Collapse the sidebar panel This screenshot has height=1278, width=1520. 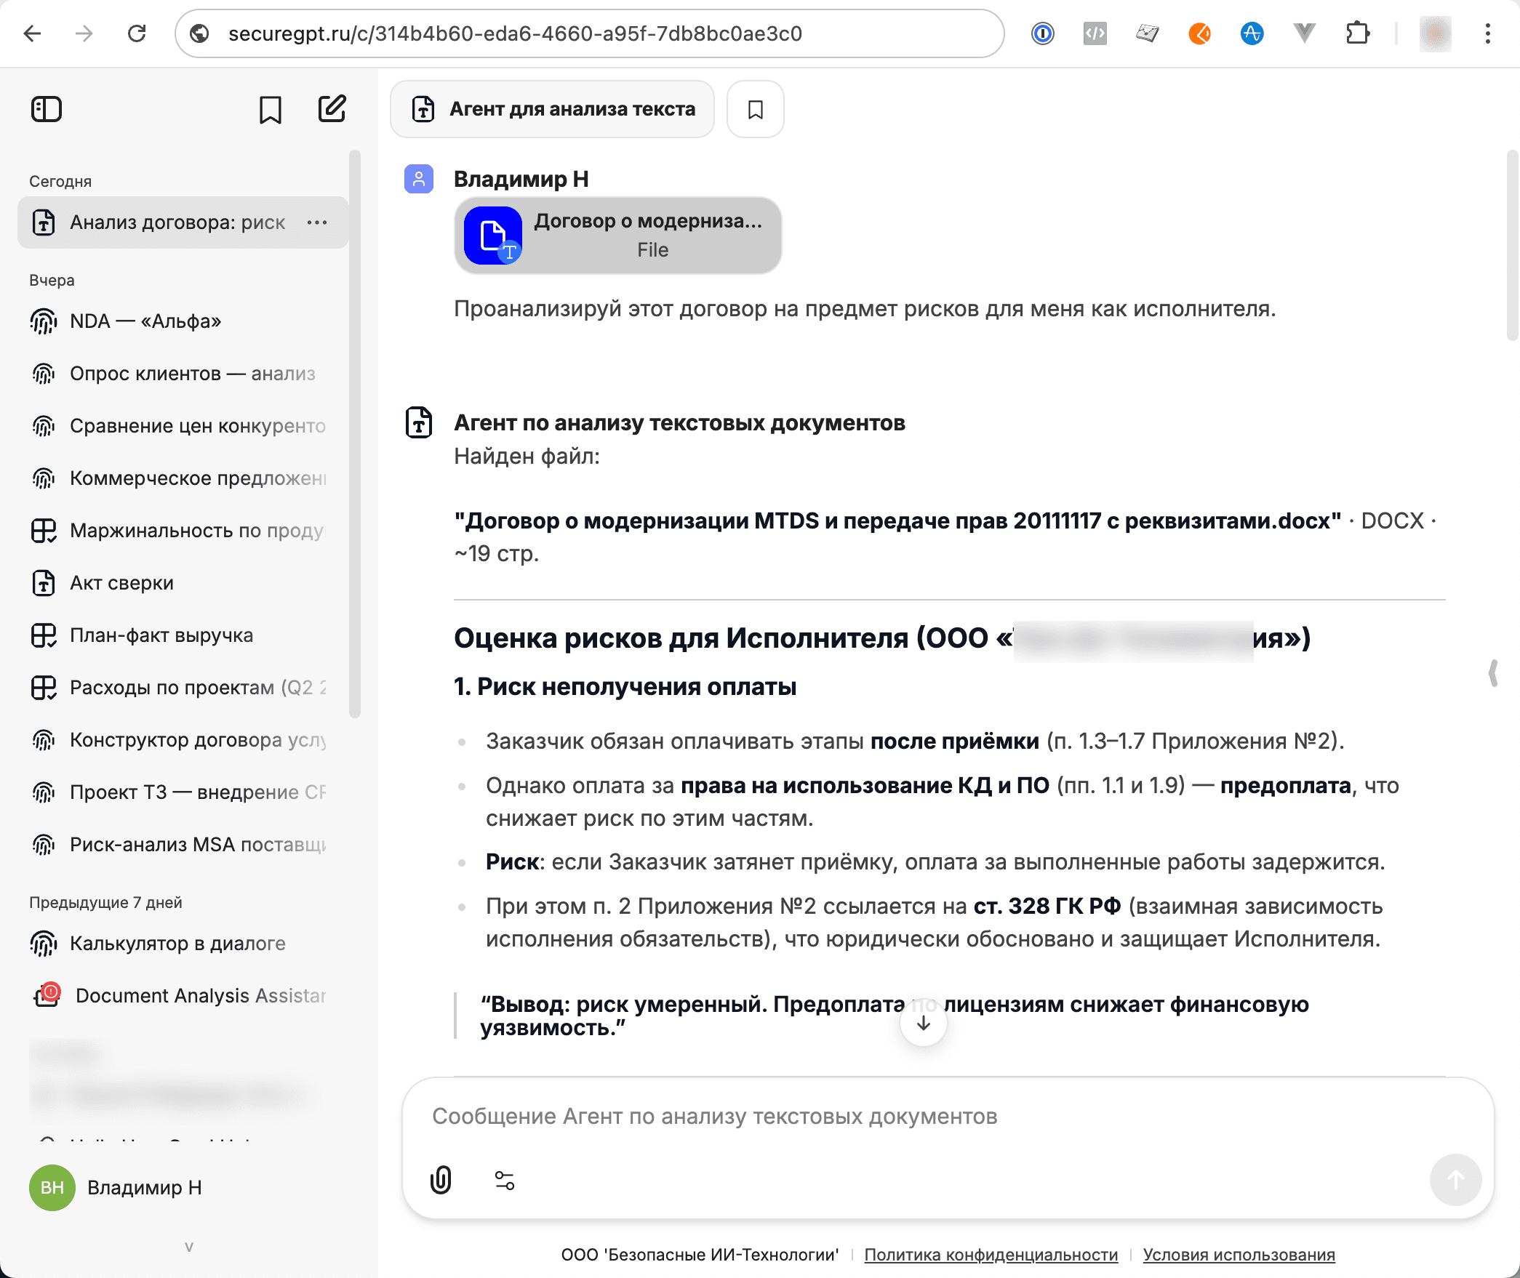[46, 108]
